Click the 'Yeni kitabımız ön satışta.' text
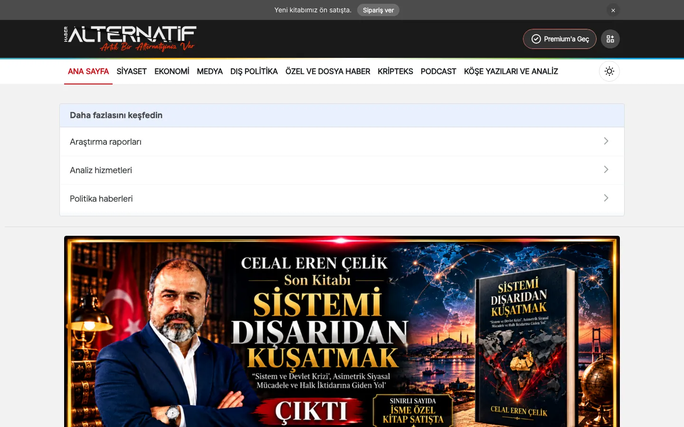Image resolution: width=684 pixels, height=427 pixels. click(313, 10)
